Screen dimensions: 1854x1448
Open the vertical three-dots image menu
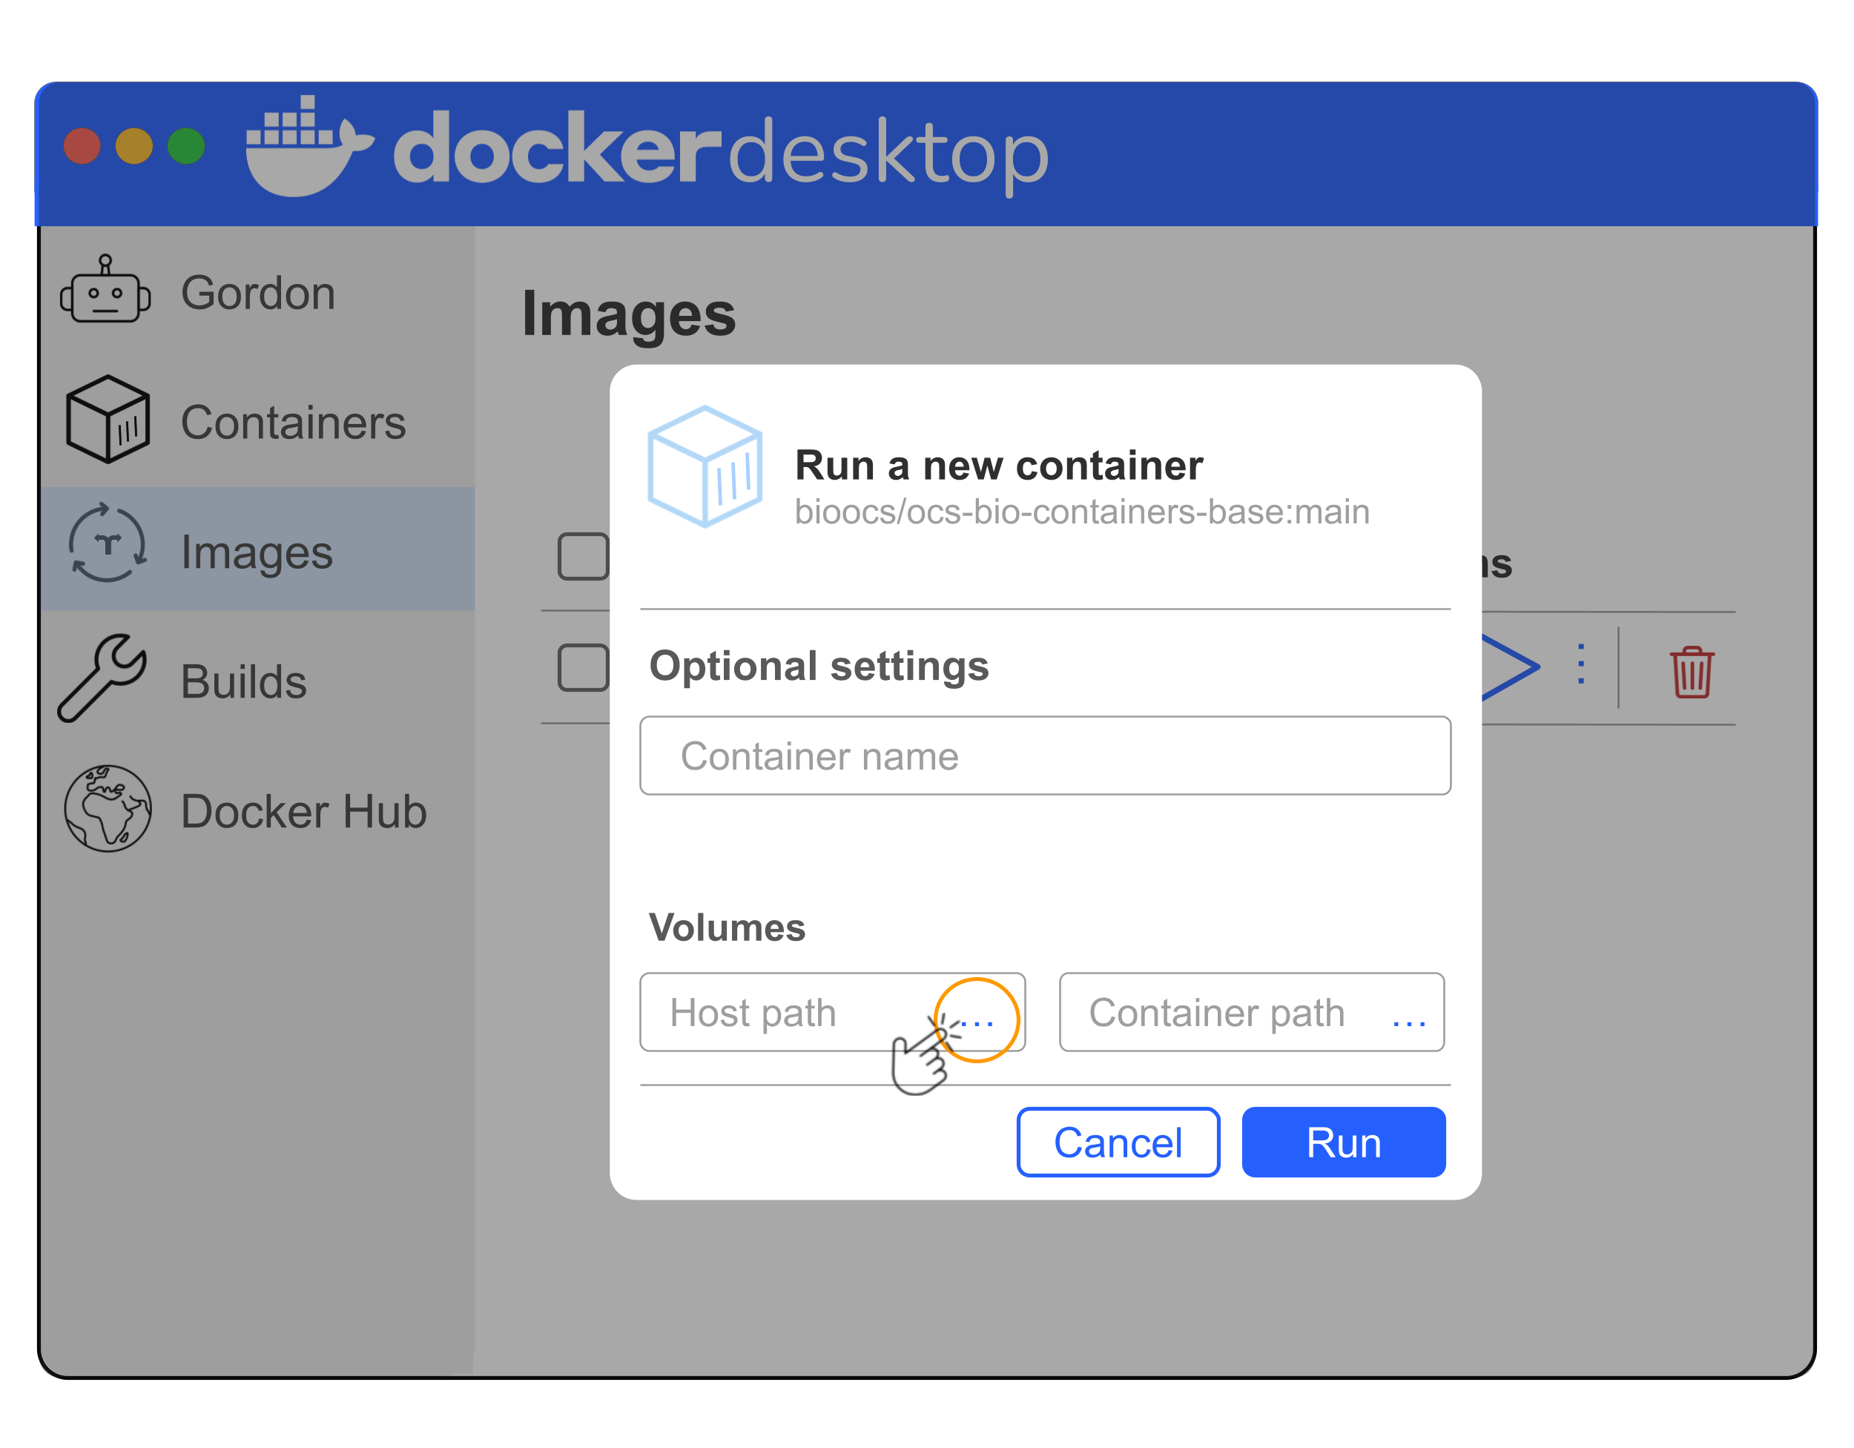point(1580,664)
